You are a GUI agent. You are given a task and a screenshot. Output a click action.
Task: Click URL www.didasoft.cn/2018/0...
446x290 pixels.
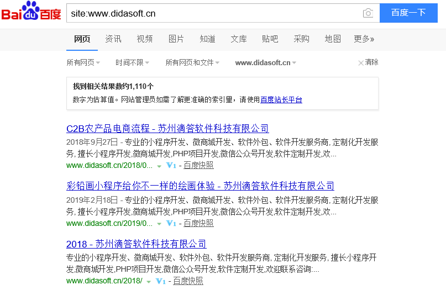[x=109, y=166]
